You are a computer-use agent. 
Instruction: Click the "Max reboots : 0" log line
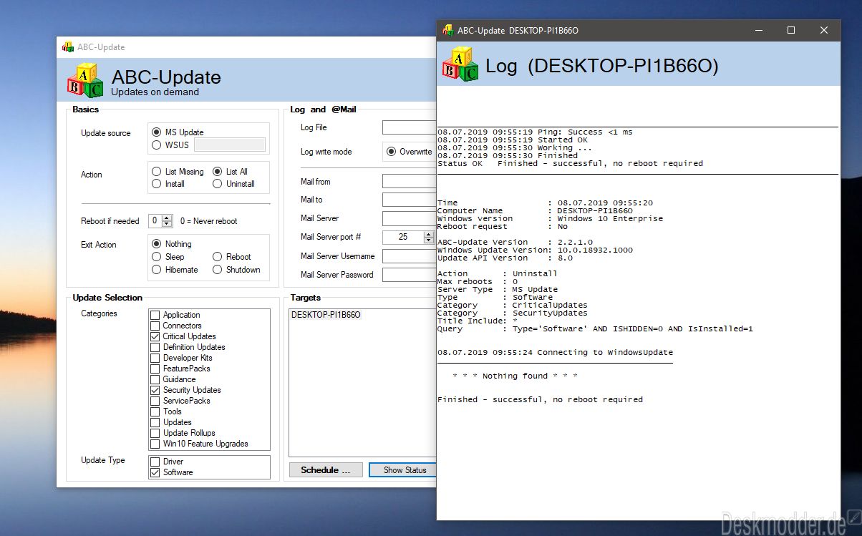click(x=478, y=281)
